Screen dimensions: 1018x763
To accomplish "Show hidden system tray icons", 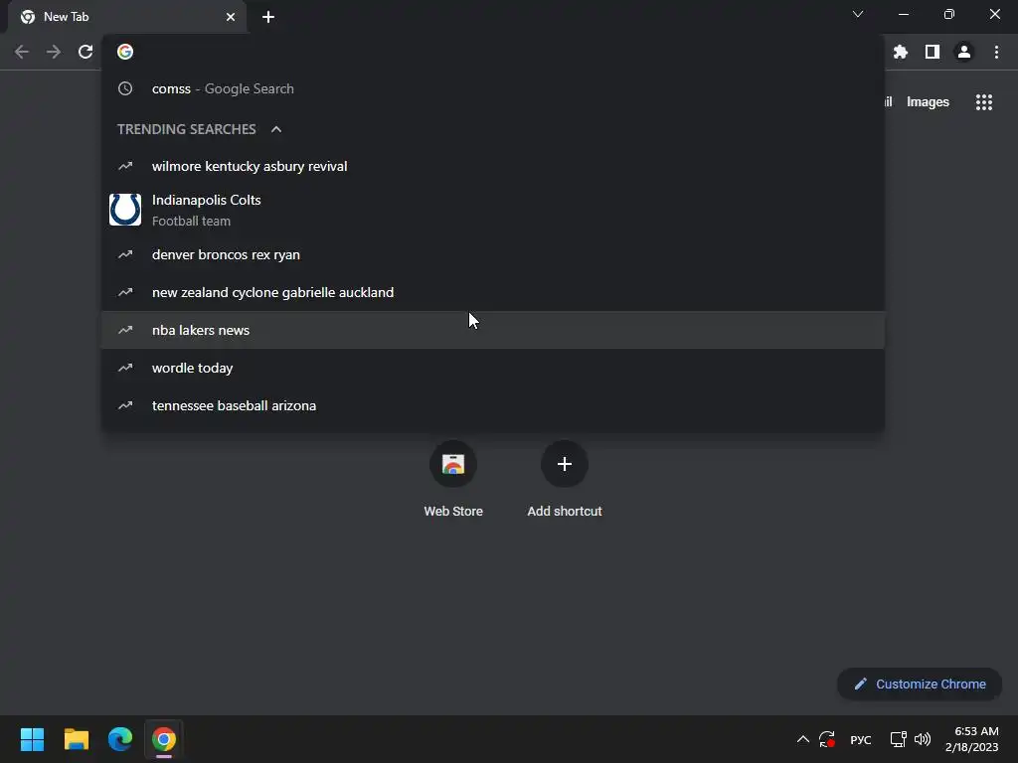I will click(x=803, y=739).
